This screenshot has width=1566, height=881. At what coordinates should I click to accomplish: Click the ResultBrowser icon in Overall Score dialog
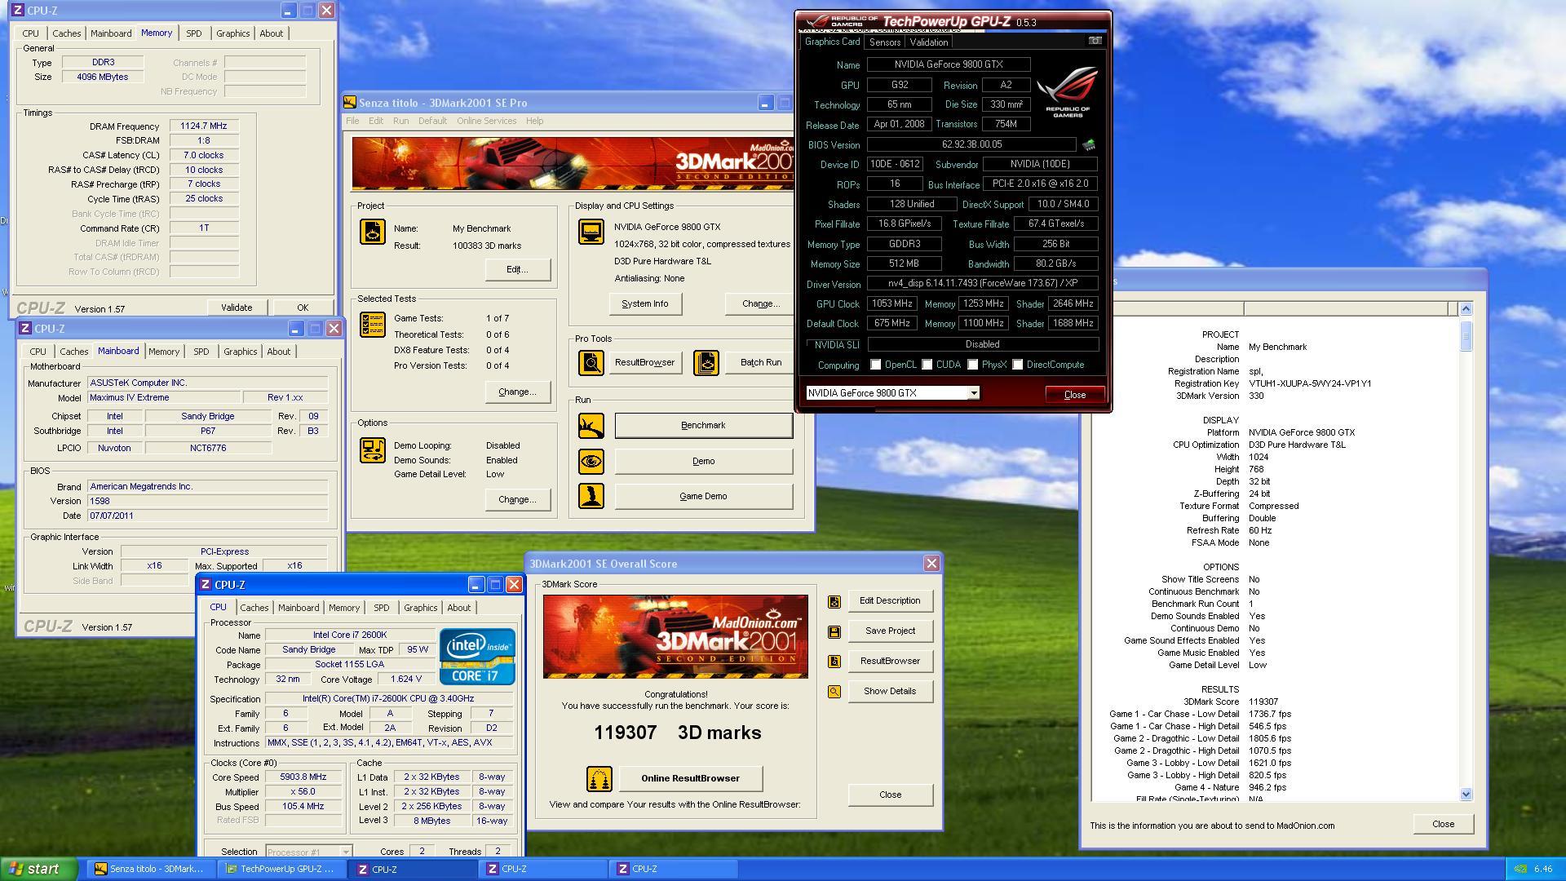834,662
